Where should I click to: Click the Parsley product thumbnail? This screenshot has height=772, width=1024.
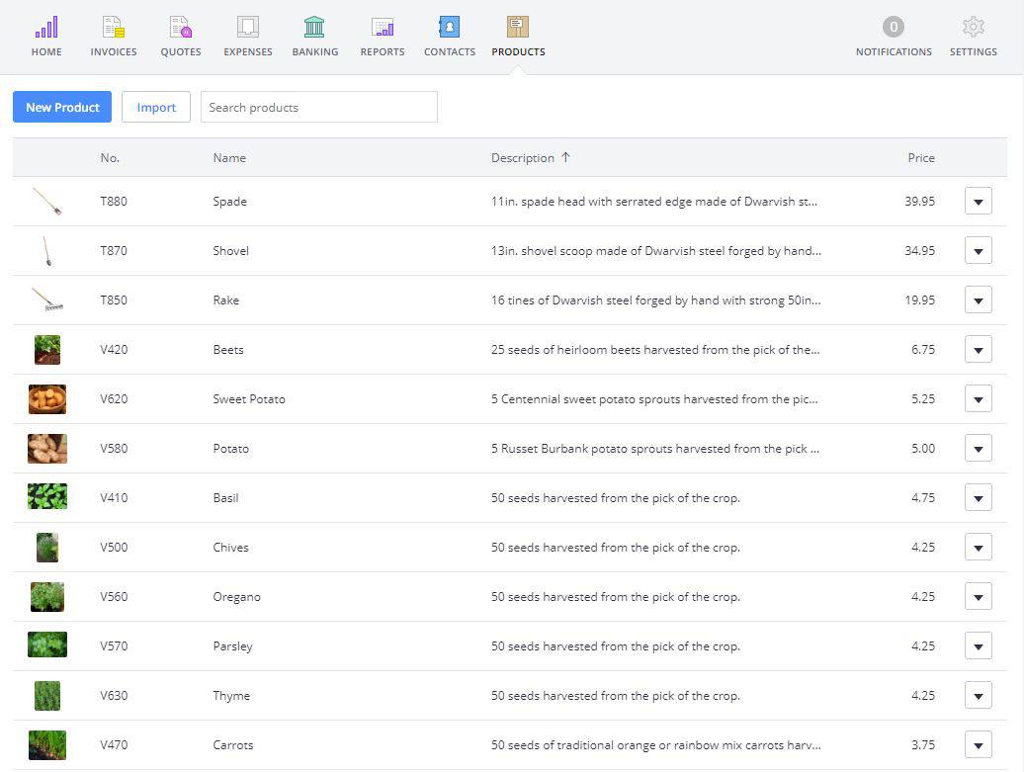(x=47, y=644)
